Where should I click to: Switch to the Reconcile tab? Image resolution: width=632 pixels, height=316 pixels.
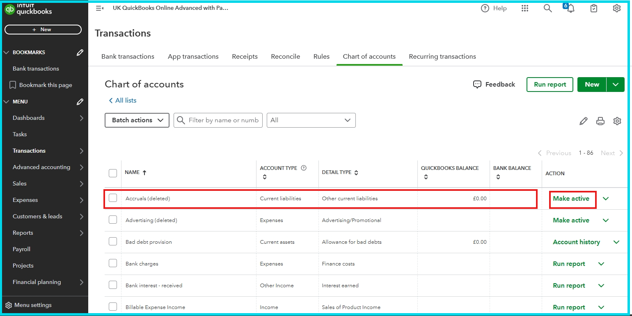click(x=286, y=57)
